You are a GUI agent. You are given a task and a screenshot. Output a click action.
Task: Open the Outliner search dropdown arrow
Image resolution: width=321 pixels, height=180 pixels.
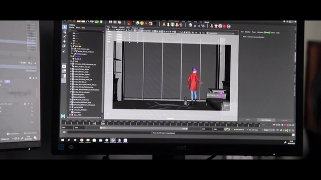tap(103, 31)
